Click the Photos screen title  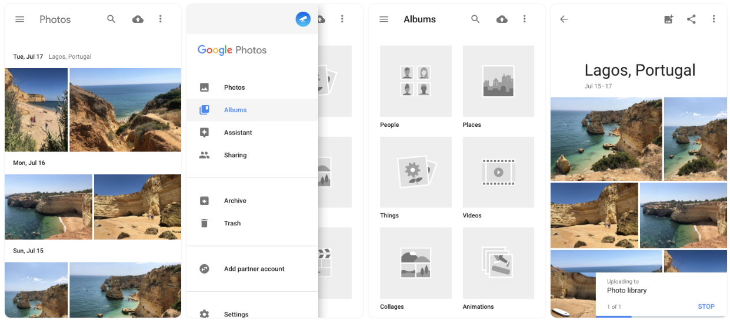[55, 19]
